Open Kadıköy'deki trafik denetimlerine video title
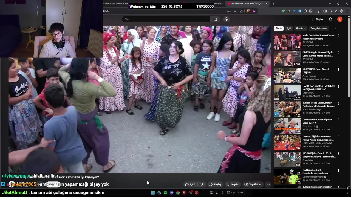 316,172
